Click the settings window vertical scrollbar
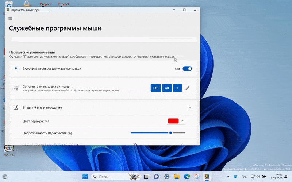The height and width of the screenshot is (182, 292). (199, 113)
